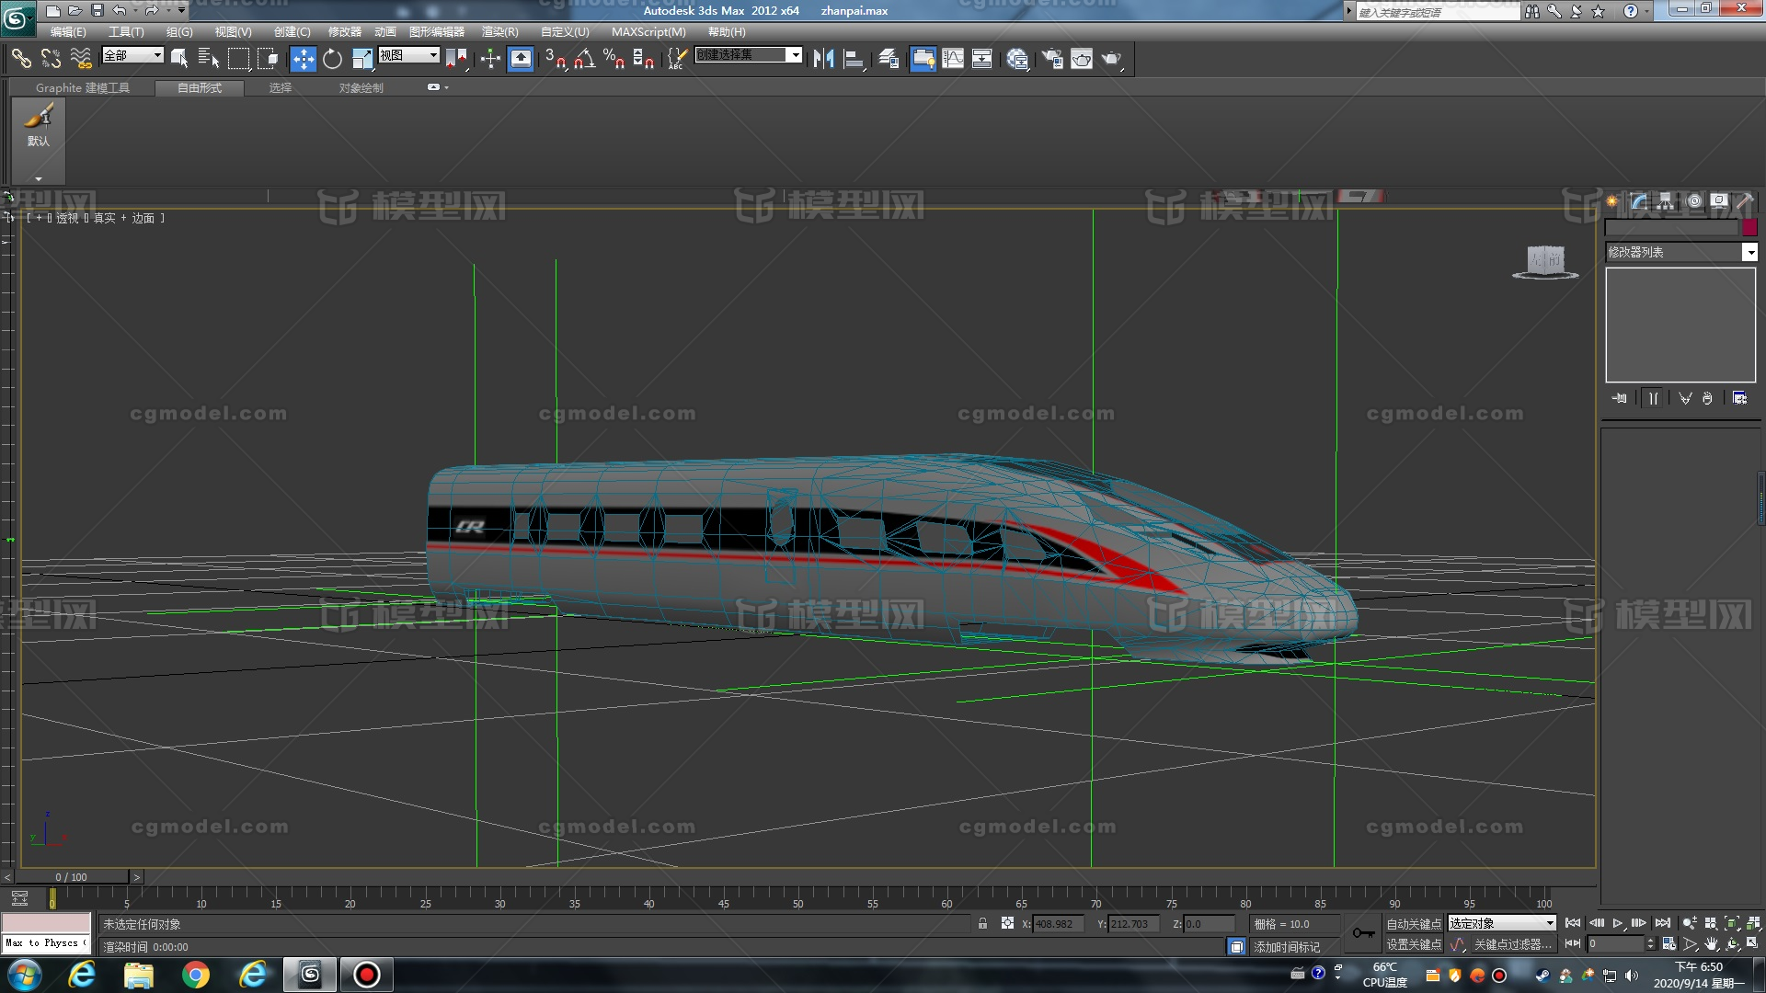This screenshot has height=993, width=1766.
Task: Open quick access toolbar customize arrow
Action: click(x=181, y=10)
